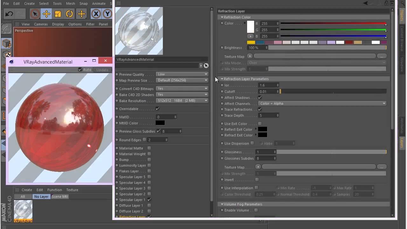Screen dimensions: 407x229
Task: Switch to Texture mode checkered cube icon
Action: (6, 55)
